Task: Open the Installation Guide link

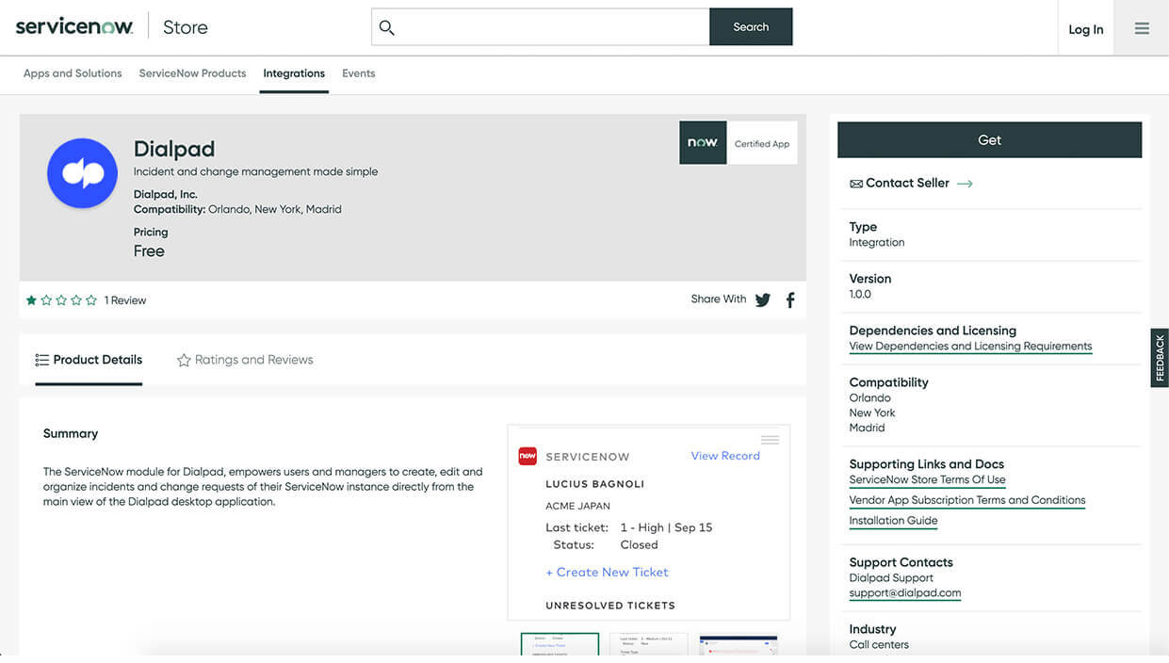Action: tap(893, 521)
